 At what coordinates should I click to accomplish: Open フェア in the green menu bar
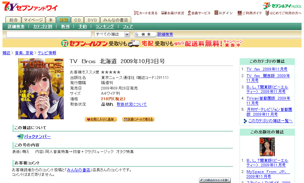point(128,26)
